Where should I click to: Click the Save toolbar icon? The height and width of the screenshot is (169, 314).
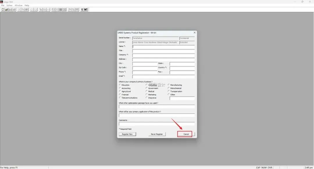click(10, 10)
